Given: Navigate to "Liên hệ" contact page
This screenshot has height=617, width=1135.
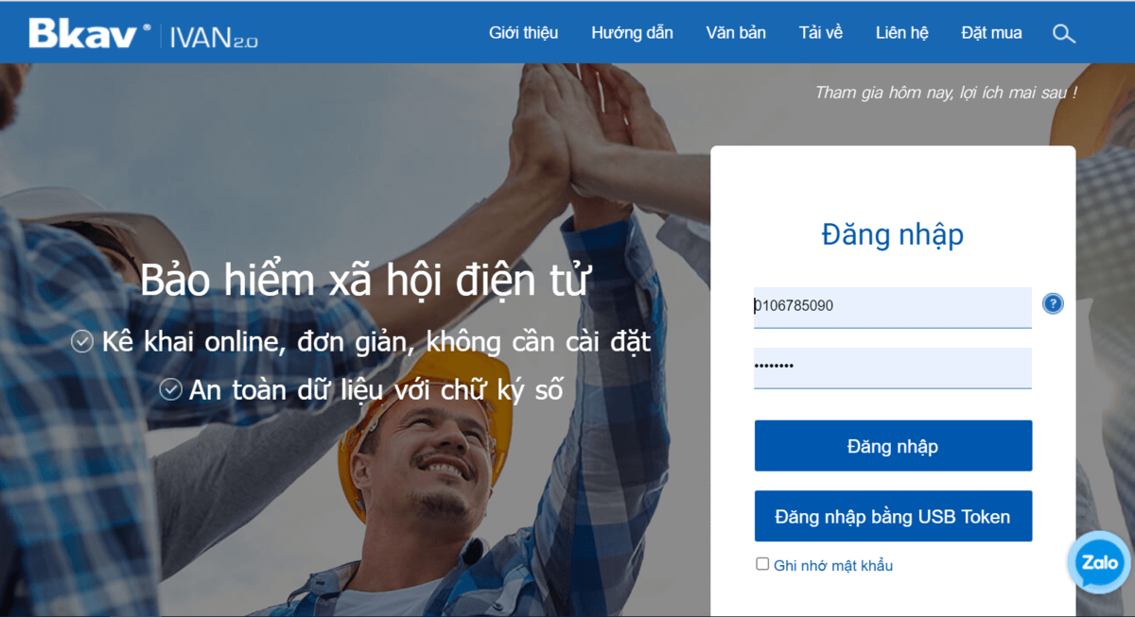Looking at the screenshot, I should [x=901, y=33].
